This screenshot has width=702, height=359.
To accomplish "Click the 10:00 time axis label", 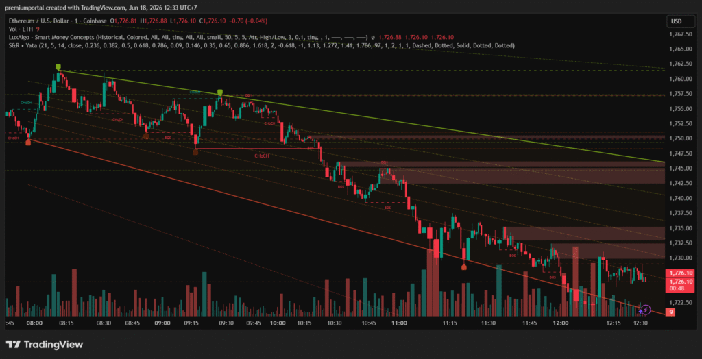I will (x=277, y=323).
